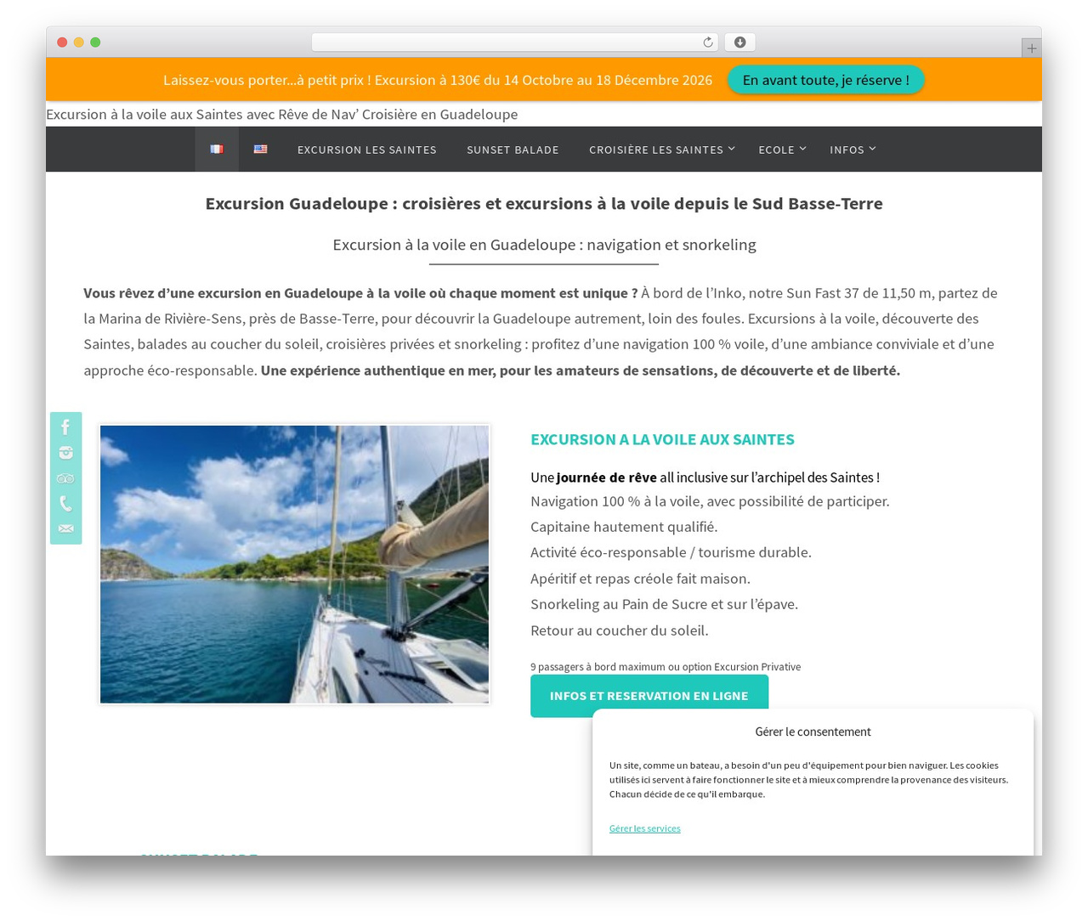Click heading 'Excursion Guadeloupe : croisières et excursions'
Image resolution: width=1088 pixels, height=921 pixels.
pyautogui.click(x=544, y=203)
